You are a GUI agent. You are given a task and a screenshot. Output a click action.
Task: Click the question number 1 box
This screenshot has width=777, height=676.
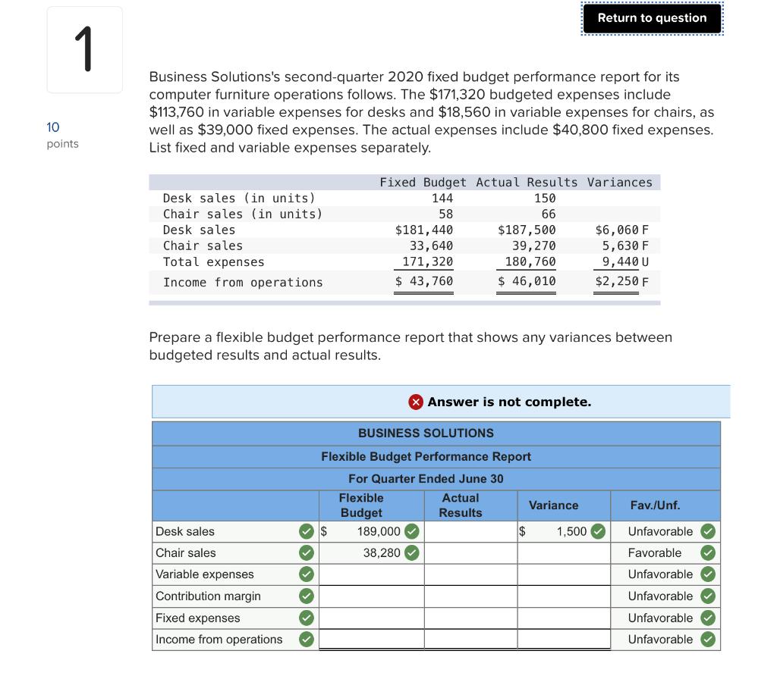[84, 49]
